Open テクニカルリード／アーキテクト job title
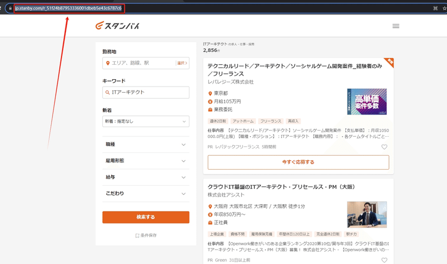The image size is (447, 264). click(x=294, y=70)
